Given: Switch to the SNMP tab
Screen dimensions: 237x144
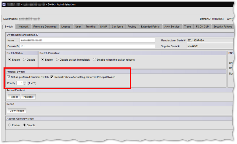Looking at the screenshot, I should [x=103, y=27].
